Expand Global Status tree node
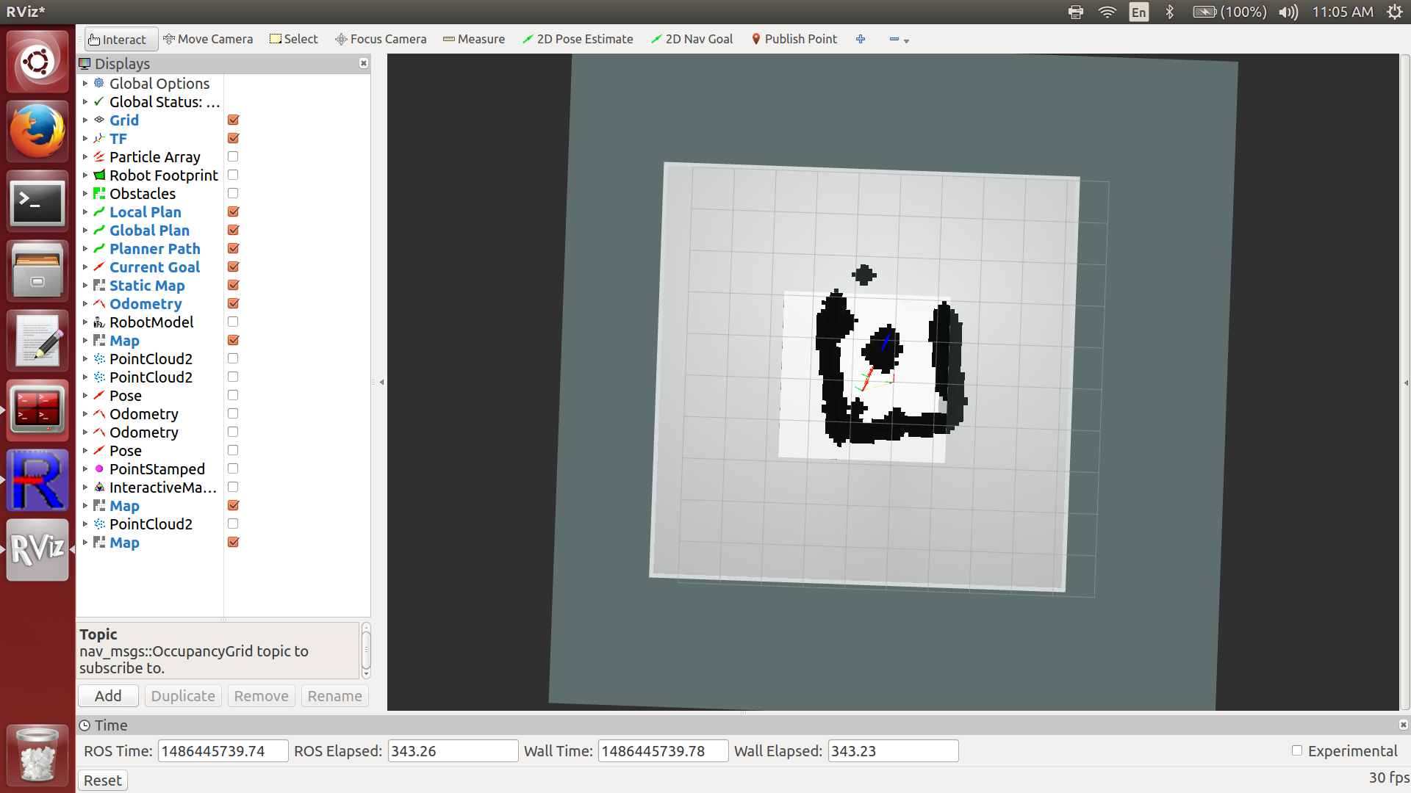This screenshot has width=1411, height=793. [85, 102]
